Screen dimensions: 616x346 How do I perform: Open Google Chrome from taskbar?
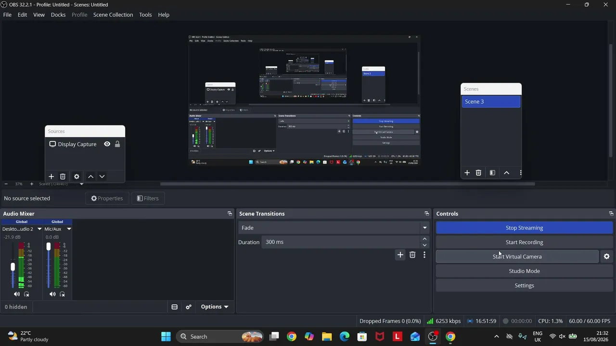click(292, 336)
